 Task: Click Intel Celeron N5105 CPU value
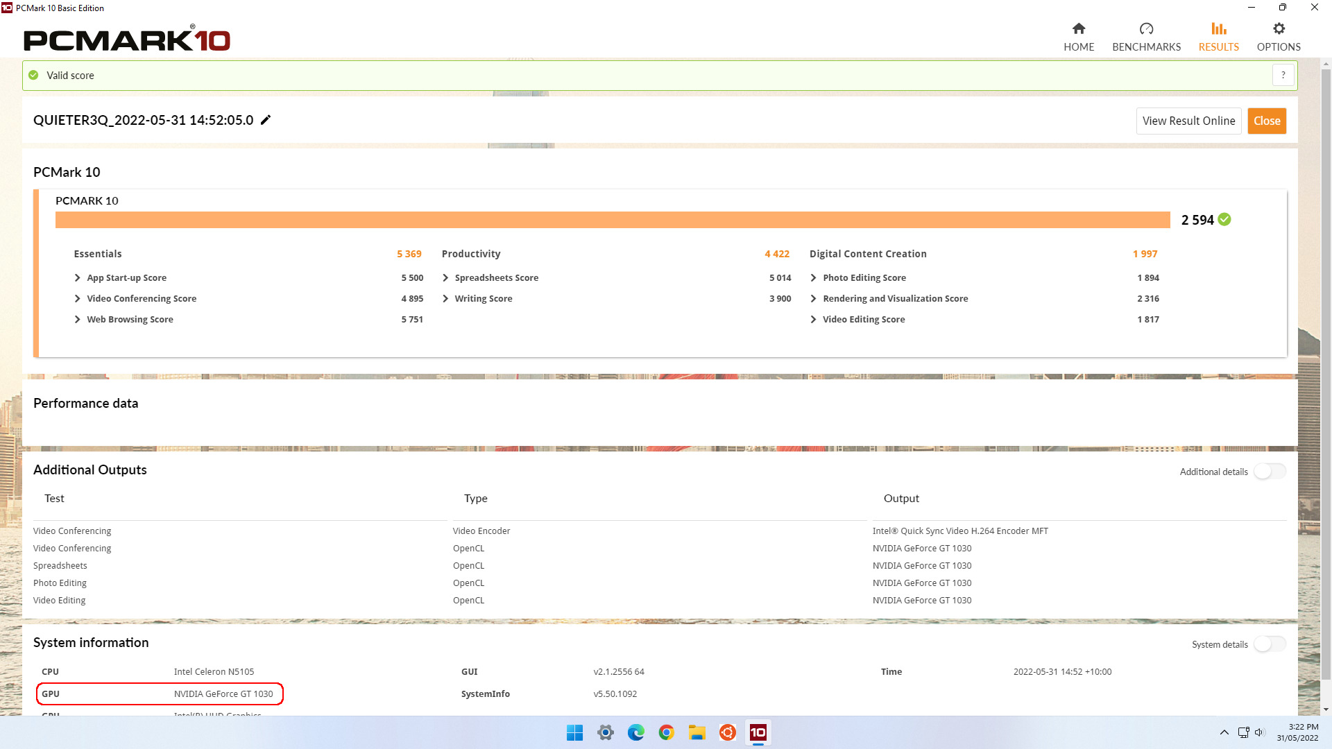tap(214, 671)
